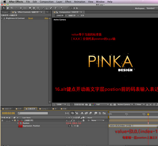Toggle video visibility eye of layer 1
The width and height of the screenshot is (158, 146).
(x=2, y=120)
